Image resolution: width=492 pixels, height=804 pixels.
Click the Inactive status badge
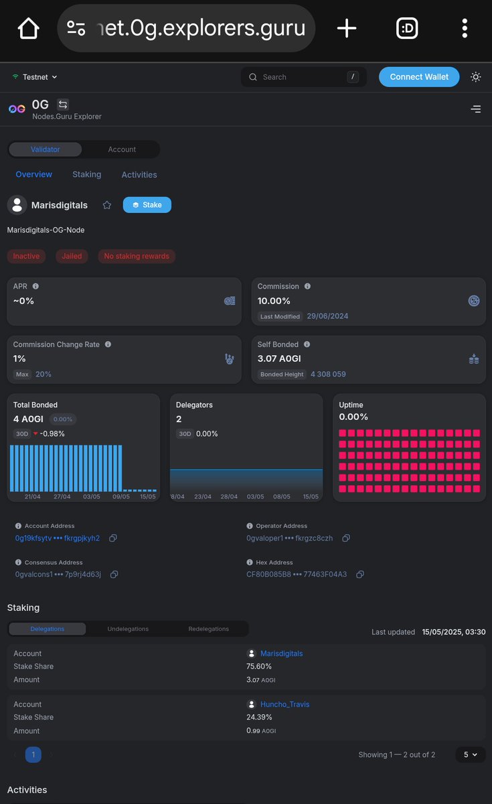click(26, 256)
